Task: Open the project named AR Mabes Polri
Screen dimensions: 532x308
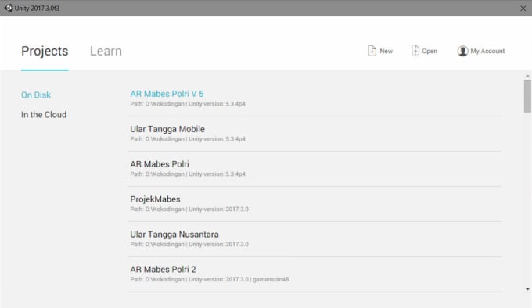Action: pyautogui.click(x=160, y=164)
